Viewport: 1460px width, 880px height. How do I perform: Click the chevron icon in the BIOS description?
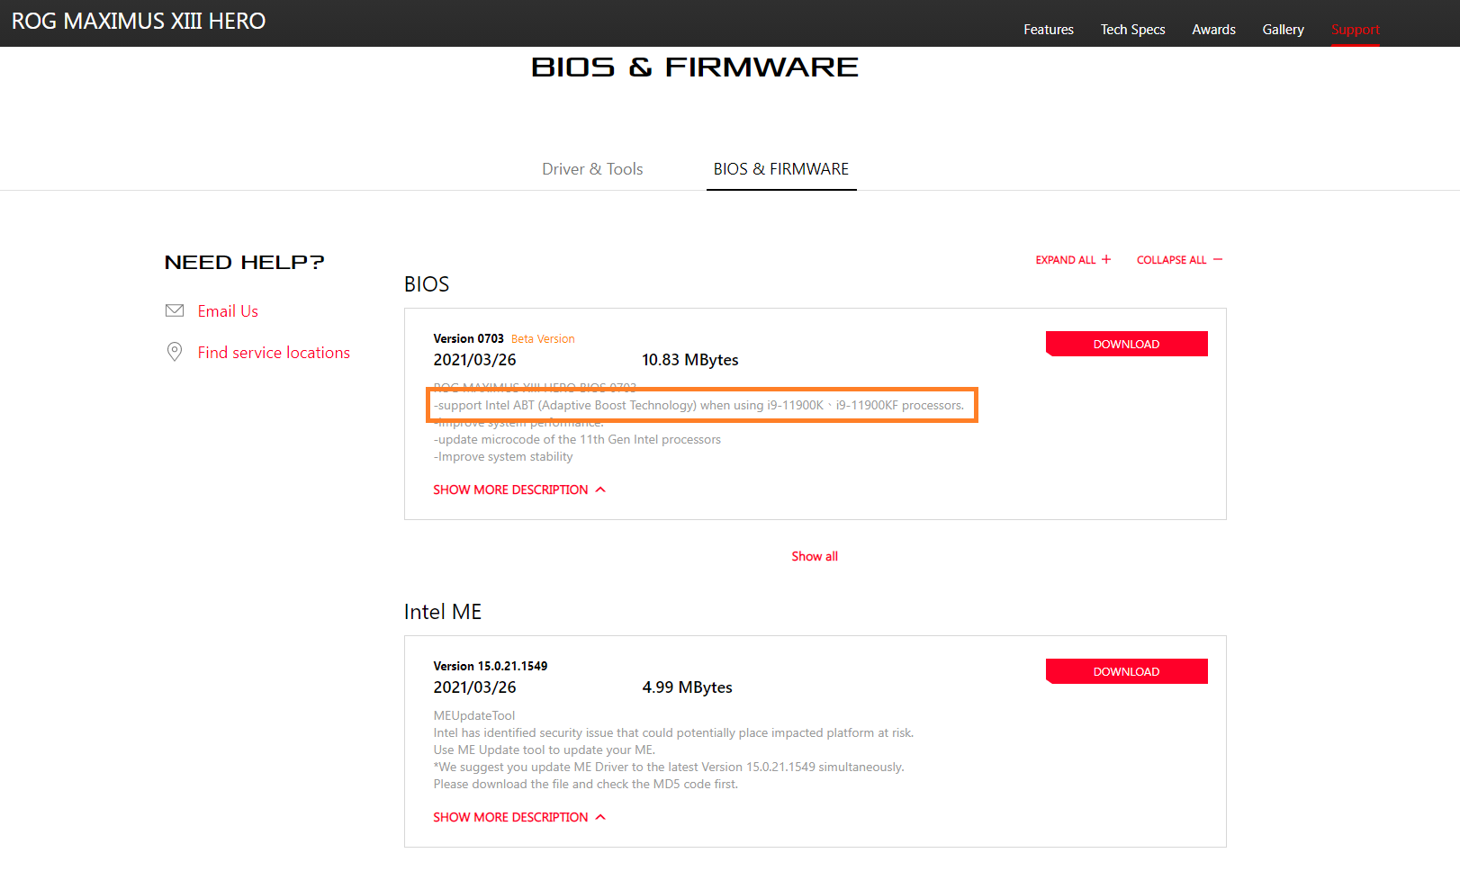pos(600,489)
